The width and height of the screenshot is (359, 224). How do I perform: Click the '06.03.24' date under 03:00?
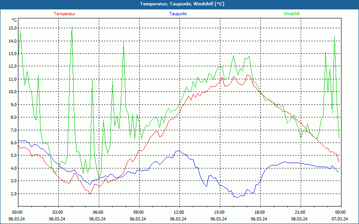57,219
